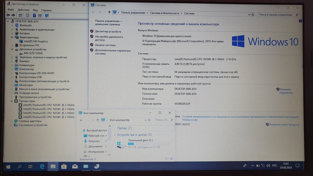This screenshot has height=176, width=313.
Task: Collapse the Видеоадаптеры node
Action: [12, 37]
